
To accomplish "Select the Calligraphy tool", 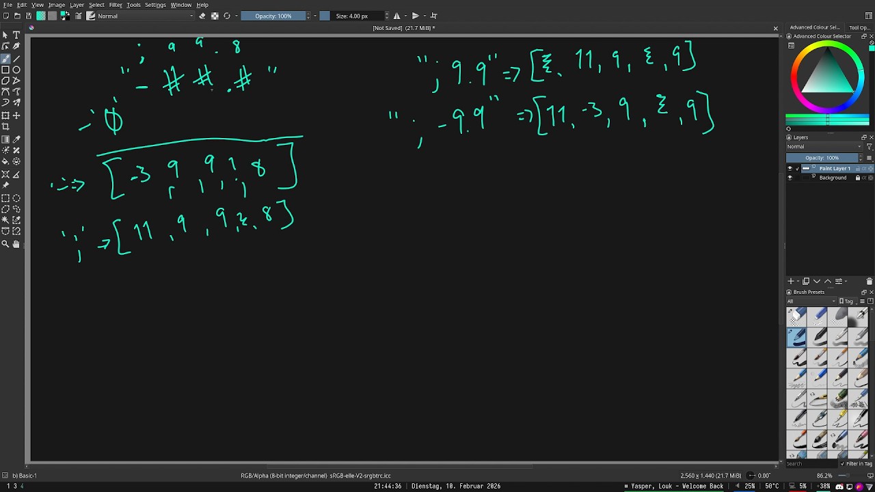I will (16, 46).
